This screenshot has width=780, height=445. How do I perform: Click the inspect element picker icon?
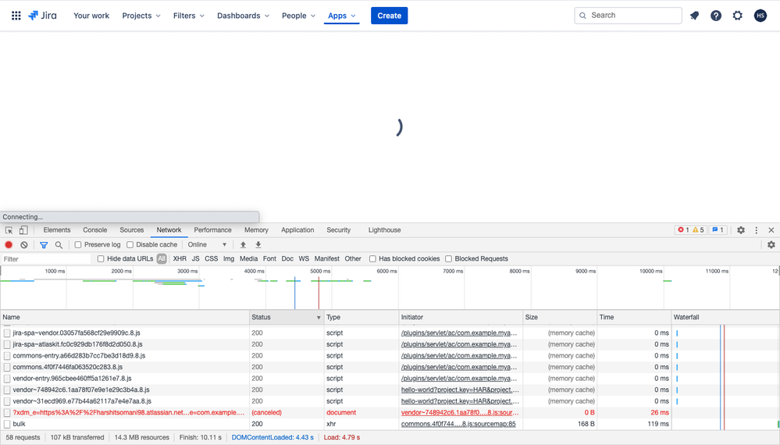[x=9, y=230]
